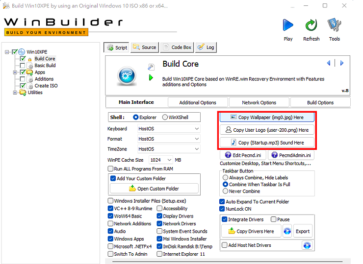The image size is (363, 264).
Task: Uncheck the Win10XPE root checkbox
Action: click(15, 52)
